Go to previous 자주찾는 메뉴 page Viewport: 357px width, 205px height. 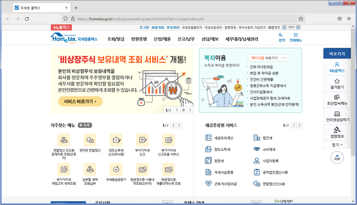point(174,125)
